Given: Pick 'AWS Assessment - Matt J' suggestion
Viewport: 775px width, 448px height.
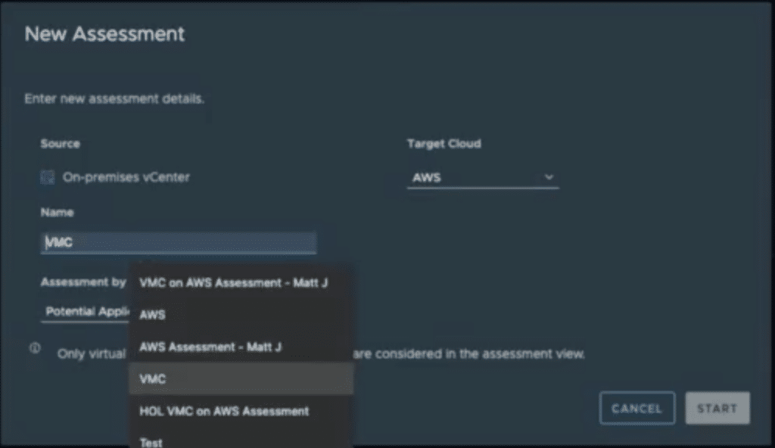Looking at the screenshot, I should 241,347.
